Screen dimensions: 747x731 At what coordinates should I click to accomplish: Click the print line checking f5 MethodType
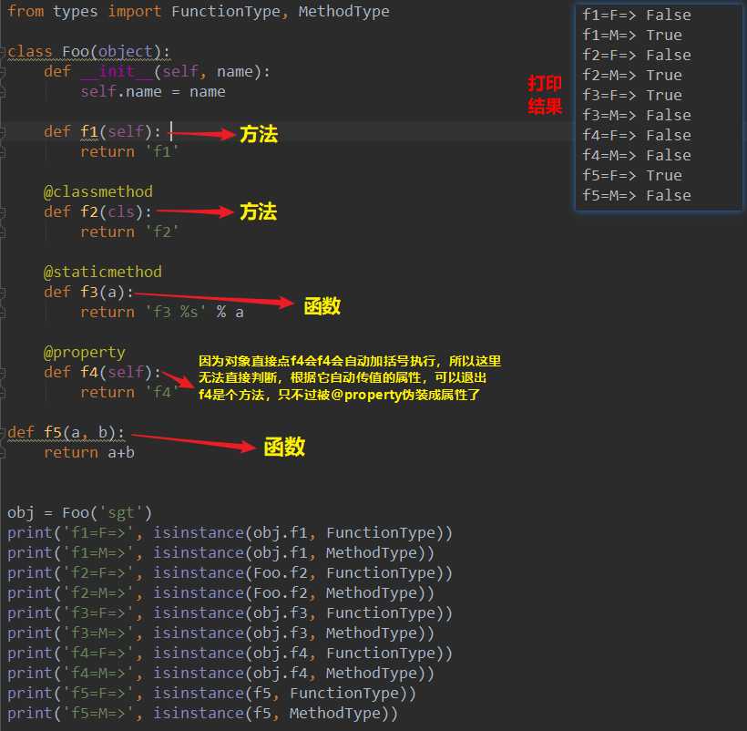(x=202, y=713)
